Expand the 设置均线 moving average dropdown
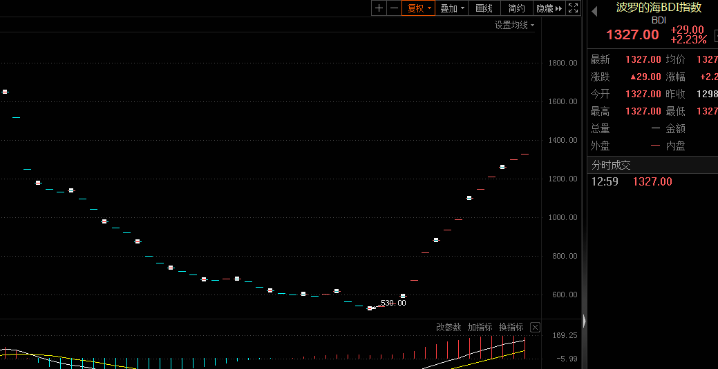The height and width of the screenshot is (369, 718). [514, 25]
